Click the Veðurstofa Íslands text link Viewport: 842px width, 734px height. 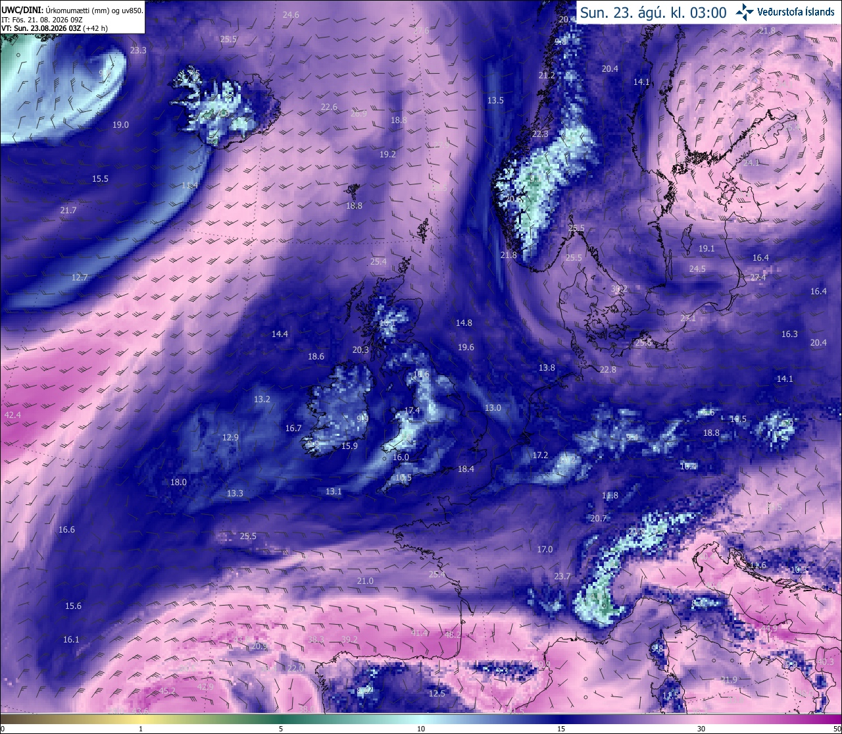796,12
